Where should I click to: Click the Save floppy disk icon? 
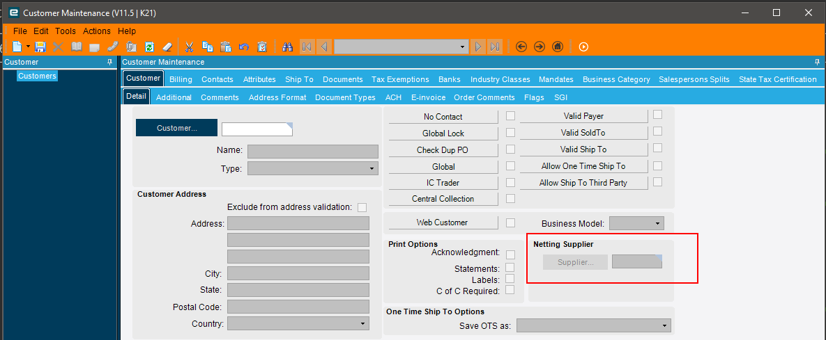tap(40, 47)
